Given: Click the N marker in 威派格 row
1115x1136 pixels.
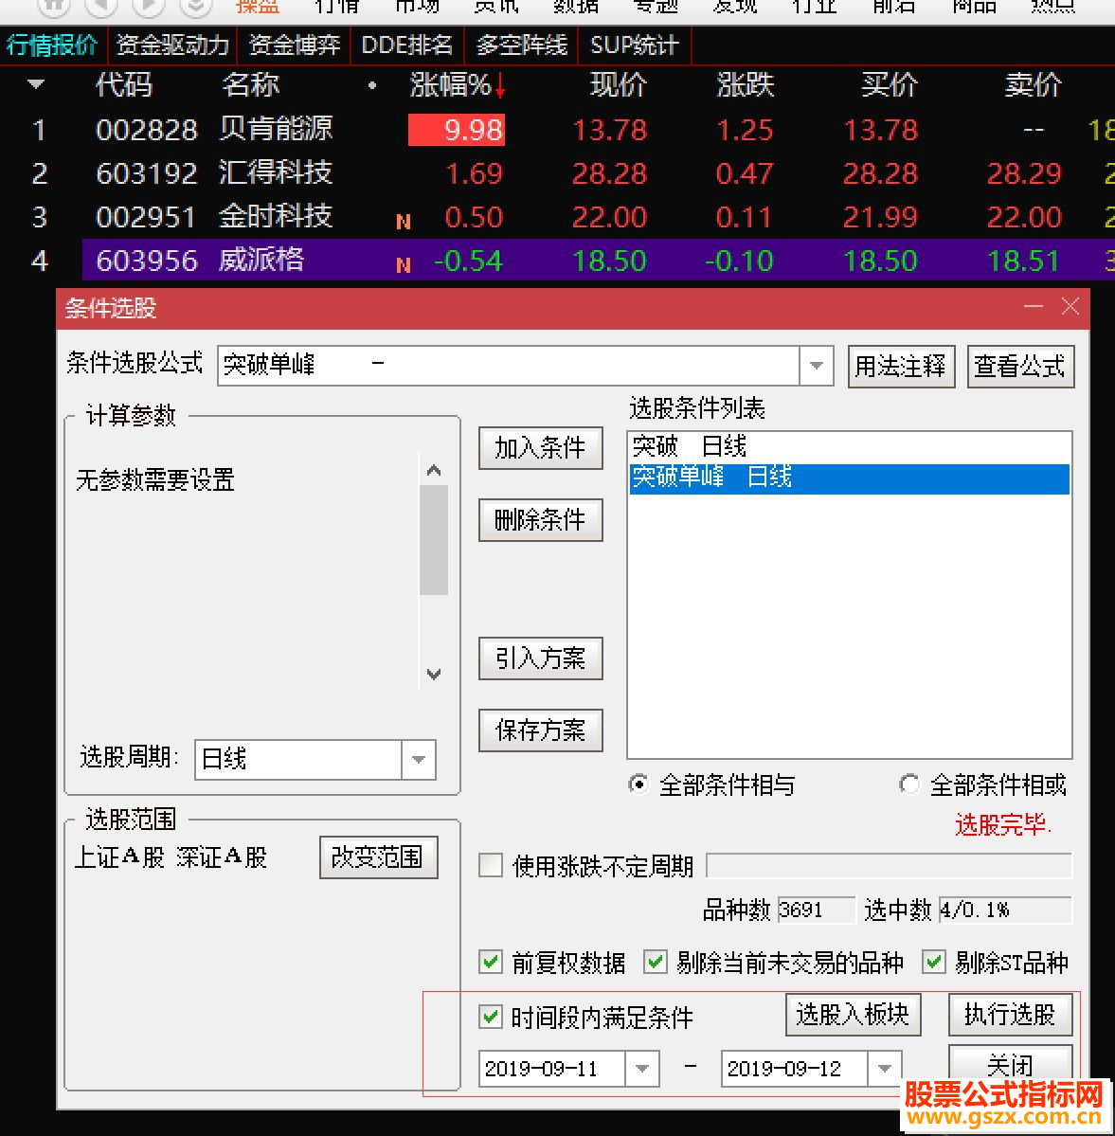Looking at the screenshot, I should [x=404, y=265].
